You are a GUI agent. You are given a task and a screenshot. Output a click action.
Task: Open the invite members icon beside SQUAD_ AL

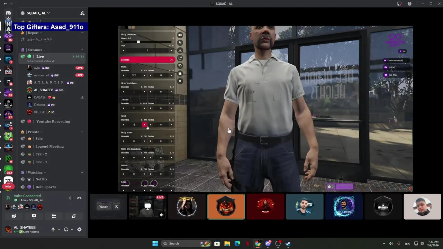coord(82,13)
